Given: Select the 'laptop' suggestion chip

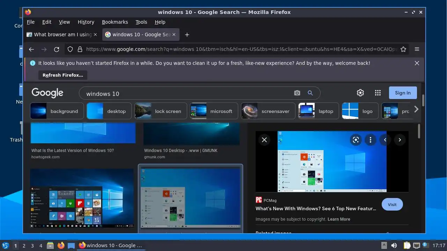Looking at the screenshot, I should click(x=318, y=111).
